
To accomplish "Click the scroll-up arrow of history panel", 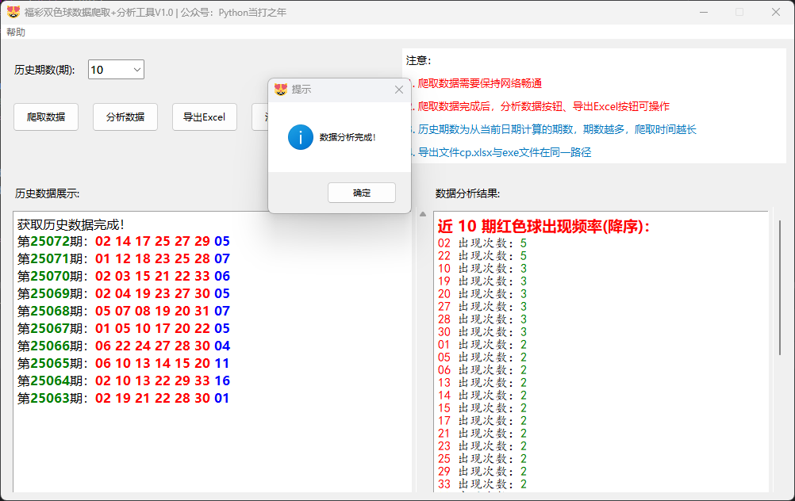I will coord(423,214).
